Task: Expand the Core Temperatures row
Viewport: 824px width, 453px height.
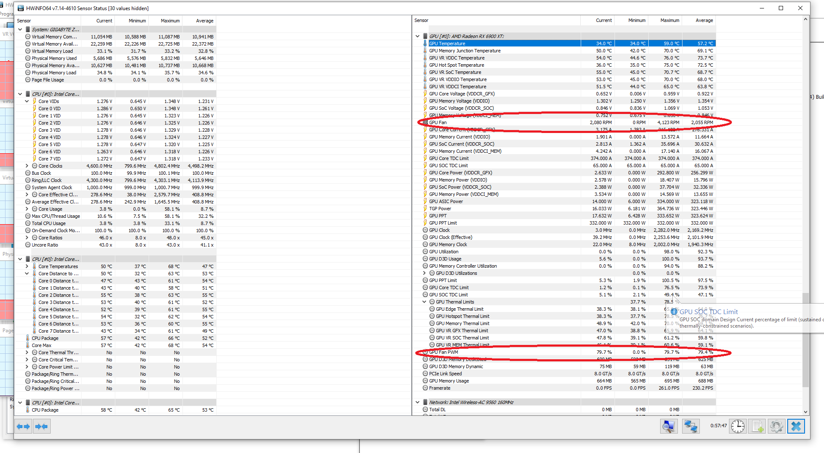Action: pyautogui.click(x=27, y=266)
